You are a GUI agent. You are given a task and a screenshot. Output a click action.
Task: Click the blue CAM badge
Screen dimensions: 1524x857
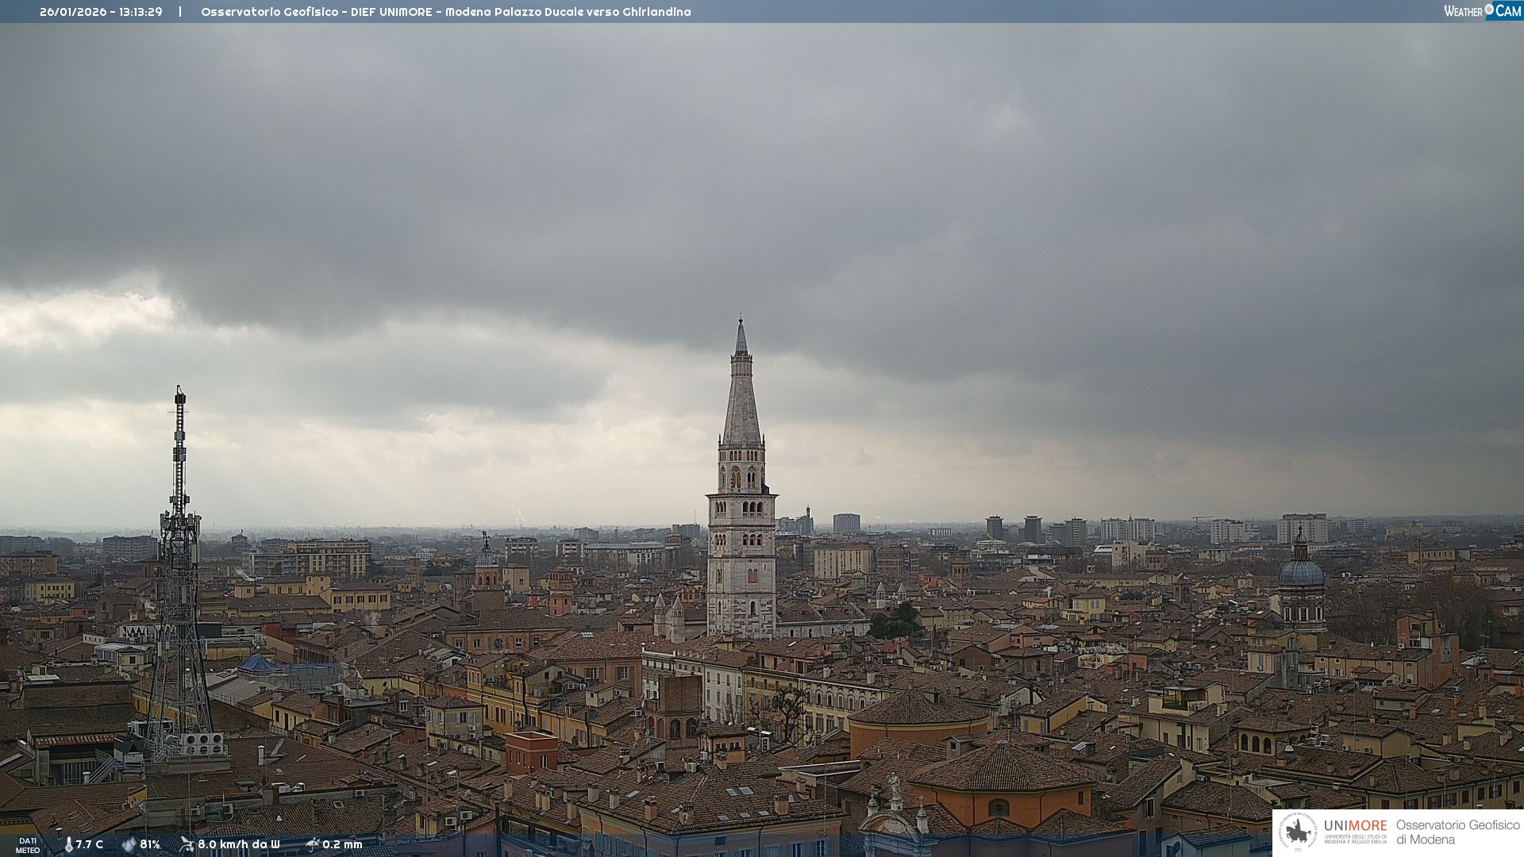[x=1507, y=10]
